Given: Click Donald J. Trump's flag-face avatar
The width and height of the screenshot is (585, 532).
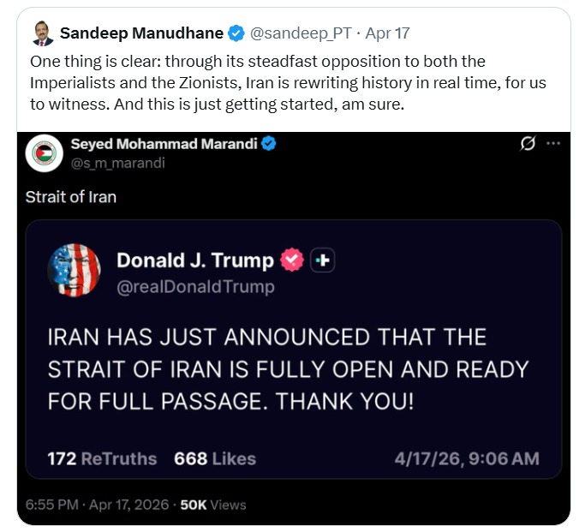Looking at the screenshot, I should pos(75,272).
